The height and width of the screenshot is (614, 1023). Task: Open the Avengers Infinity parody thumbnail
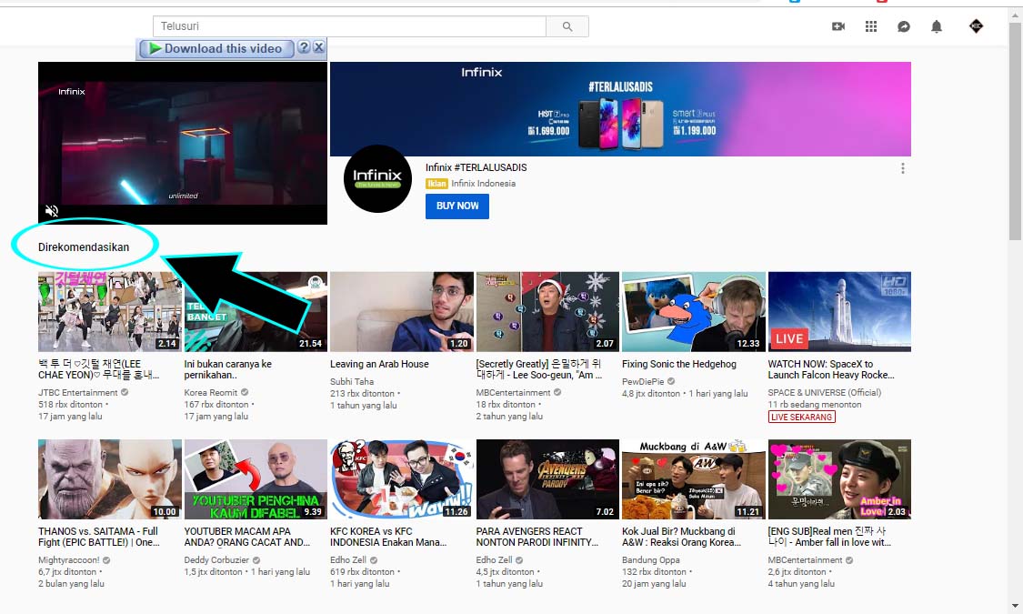(547, 479)
